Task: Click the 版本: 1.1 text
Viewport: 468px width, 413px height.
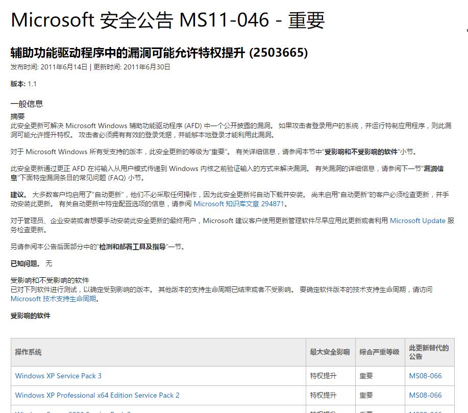Action: click(23, 84)
